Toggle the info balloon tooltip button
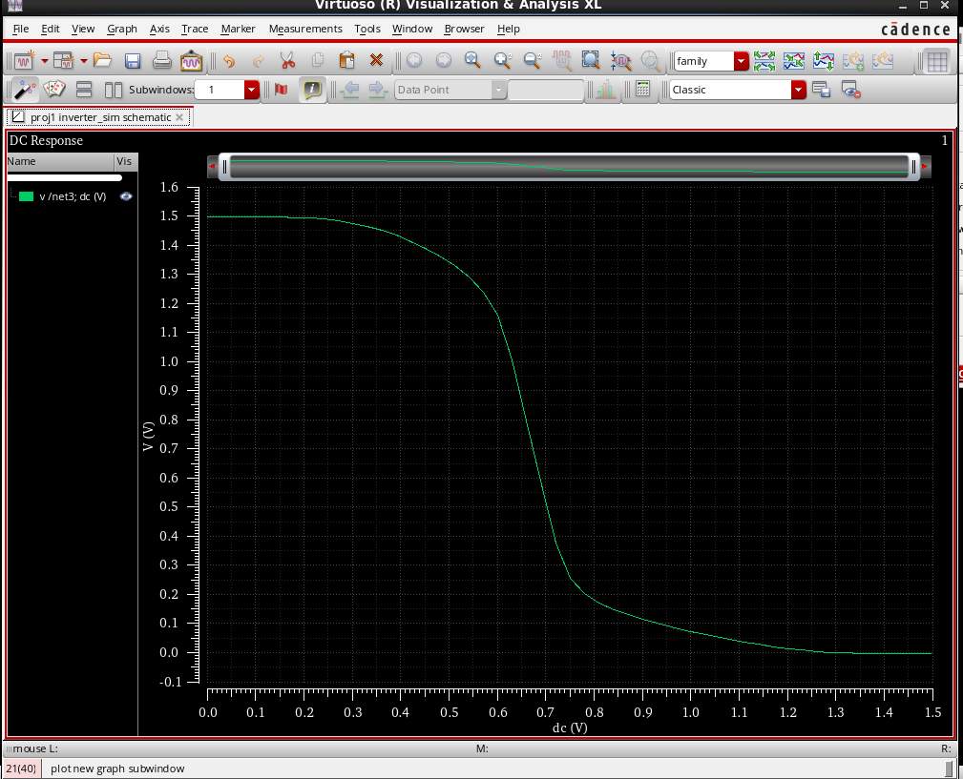This screenshot has height=779, width=963. (311, 90)
